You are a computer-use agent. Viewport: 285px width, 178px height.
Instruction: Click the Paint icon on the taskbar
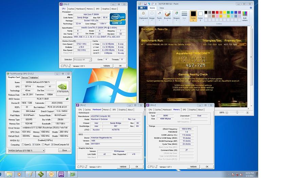click(x=30, y=174)
